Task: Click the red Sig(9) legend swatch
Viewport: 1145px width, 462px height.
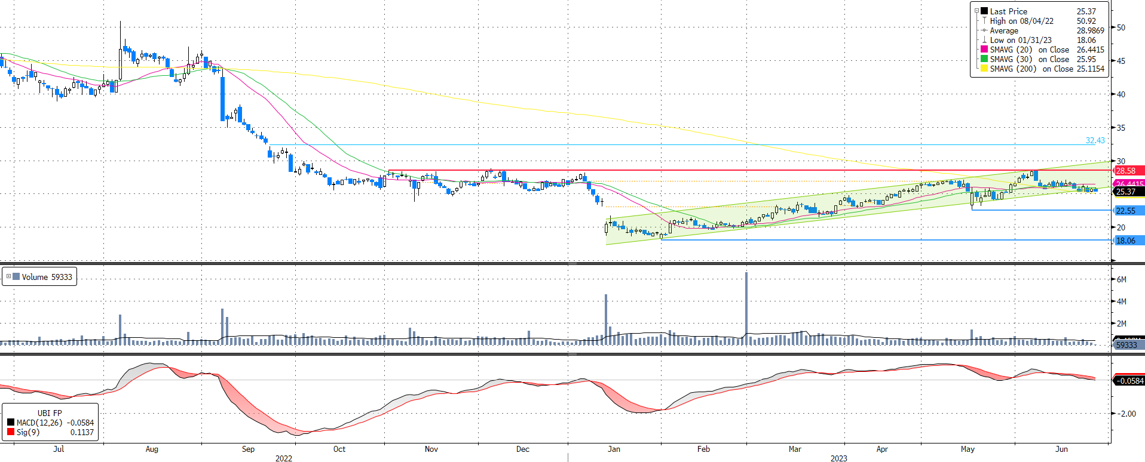Action: (11, 432)
